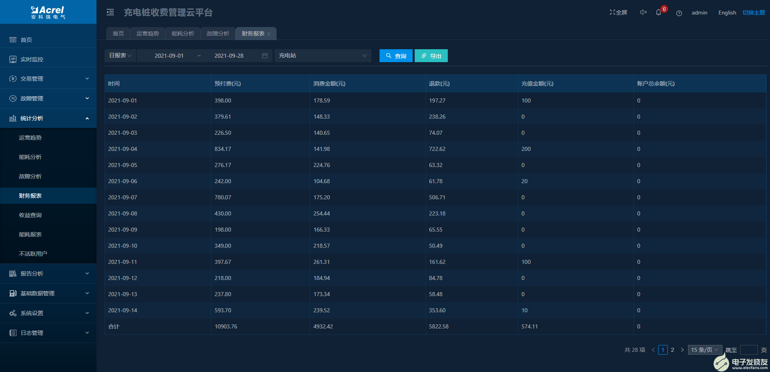
Task: Click the 报告分析 report icon
Action: tap(13, 274)
